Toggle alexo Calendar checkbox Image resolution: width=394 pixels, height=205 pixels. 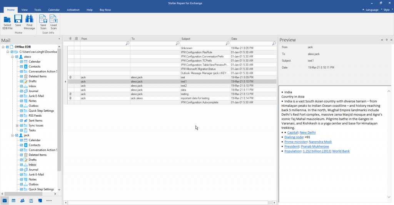click(x=22, y=61)
